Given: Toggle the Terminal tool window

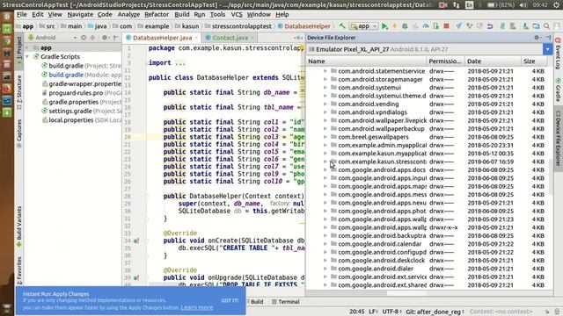Looking at the screenshot, I should tap(285, 302).
